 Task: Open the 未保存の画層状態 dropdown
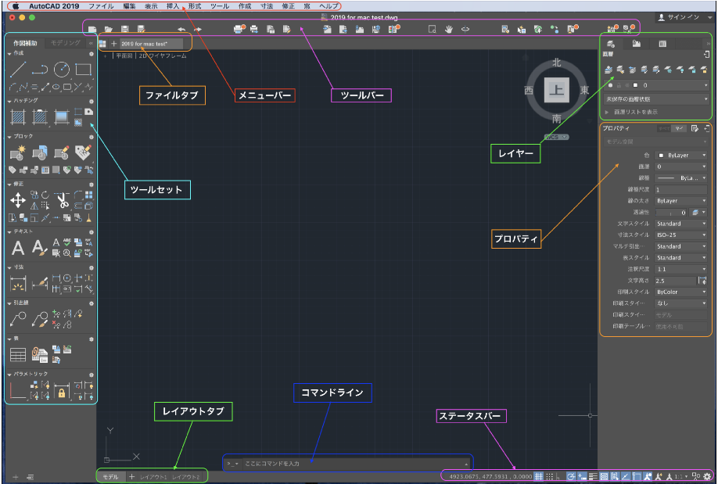656,99
